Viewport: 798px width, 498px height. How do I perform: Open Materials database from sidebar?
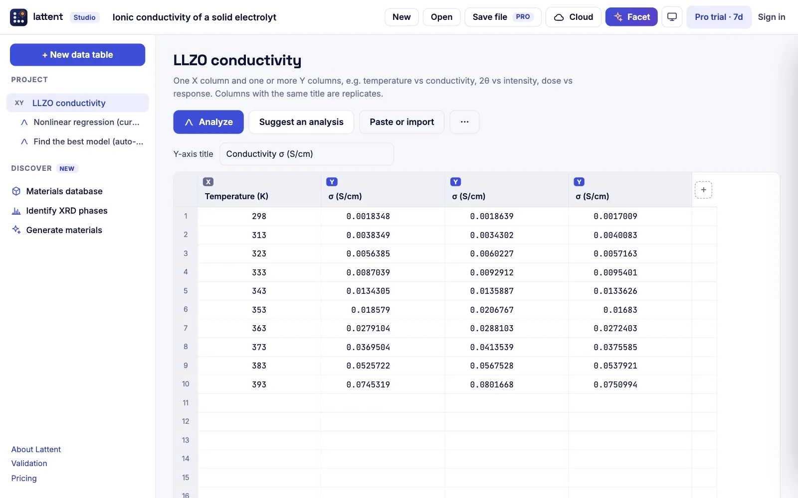point(64,191)
